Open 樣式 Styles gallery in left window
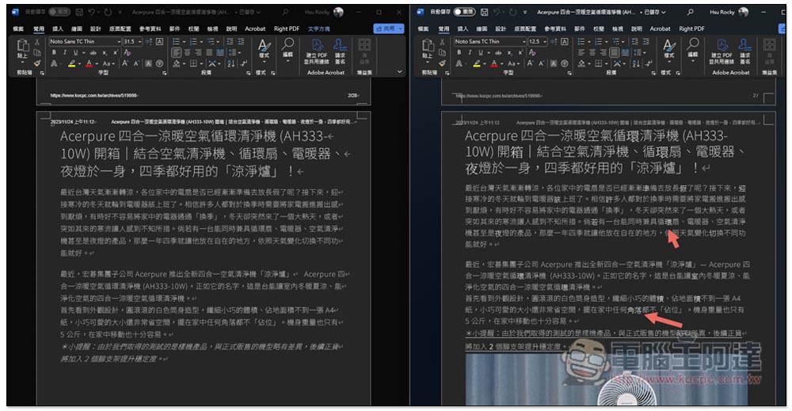This screenshot has width=792, height=411. pos(265,49)
